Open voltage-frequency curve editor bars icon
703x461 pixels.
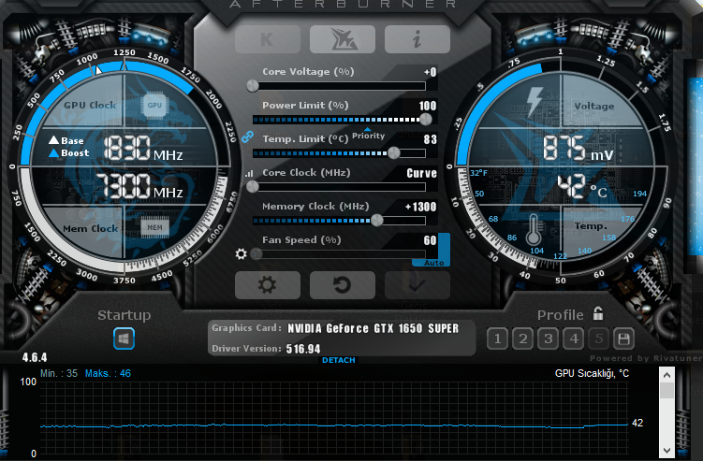pos(249,173)
